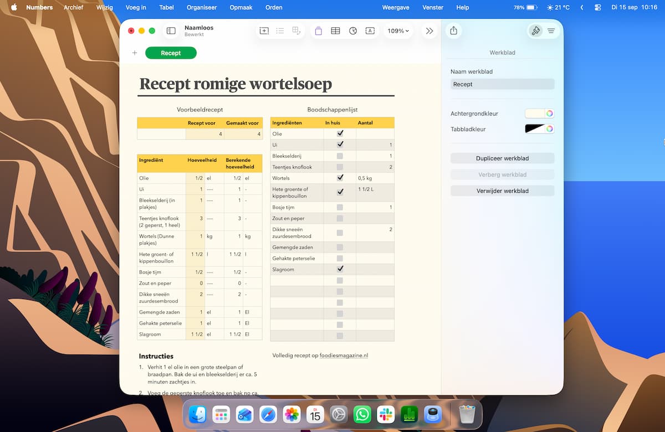Viewport: 665px width, 432px height.
Task: Click the Tabbladkleur color swatch
Action: (x=535, y=129)
